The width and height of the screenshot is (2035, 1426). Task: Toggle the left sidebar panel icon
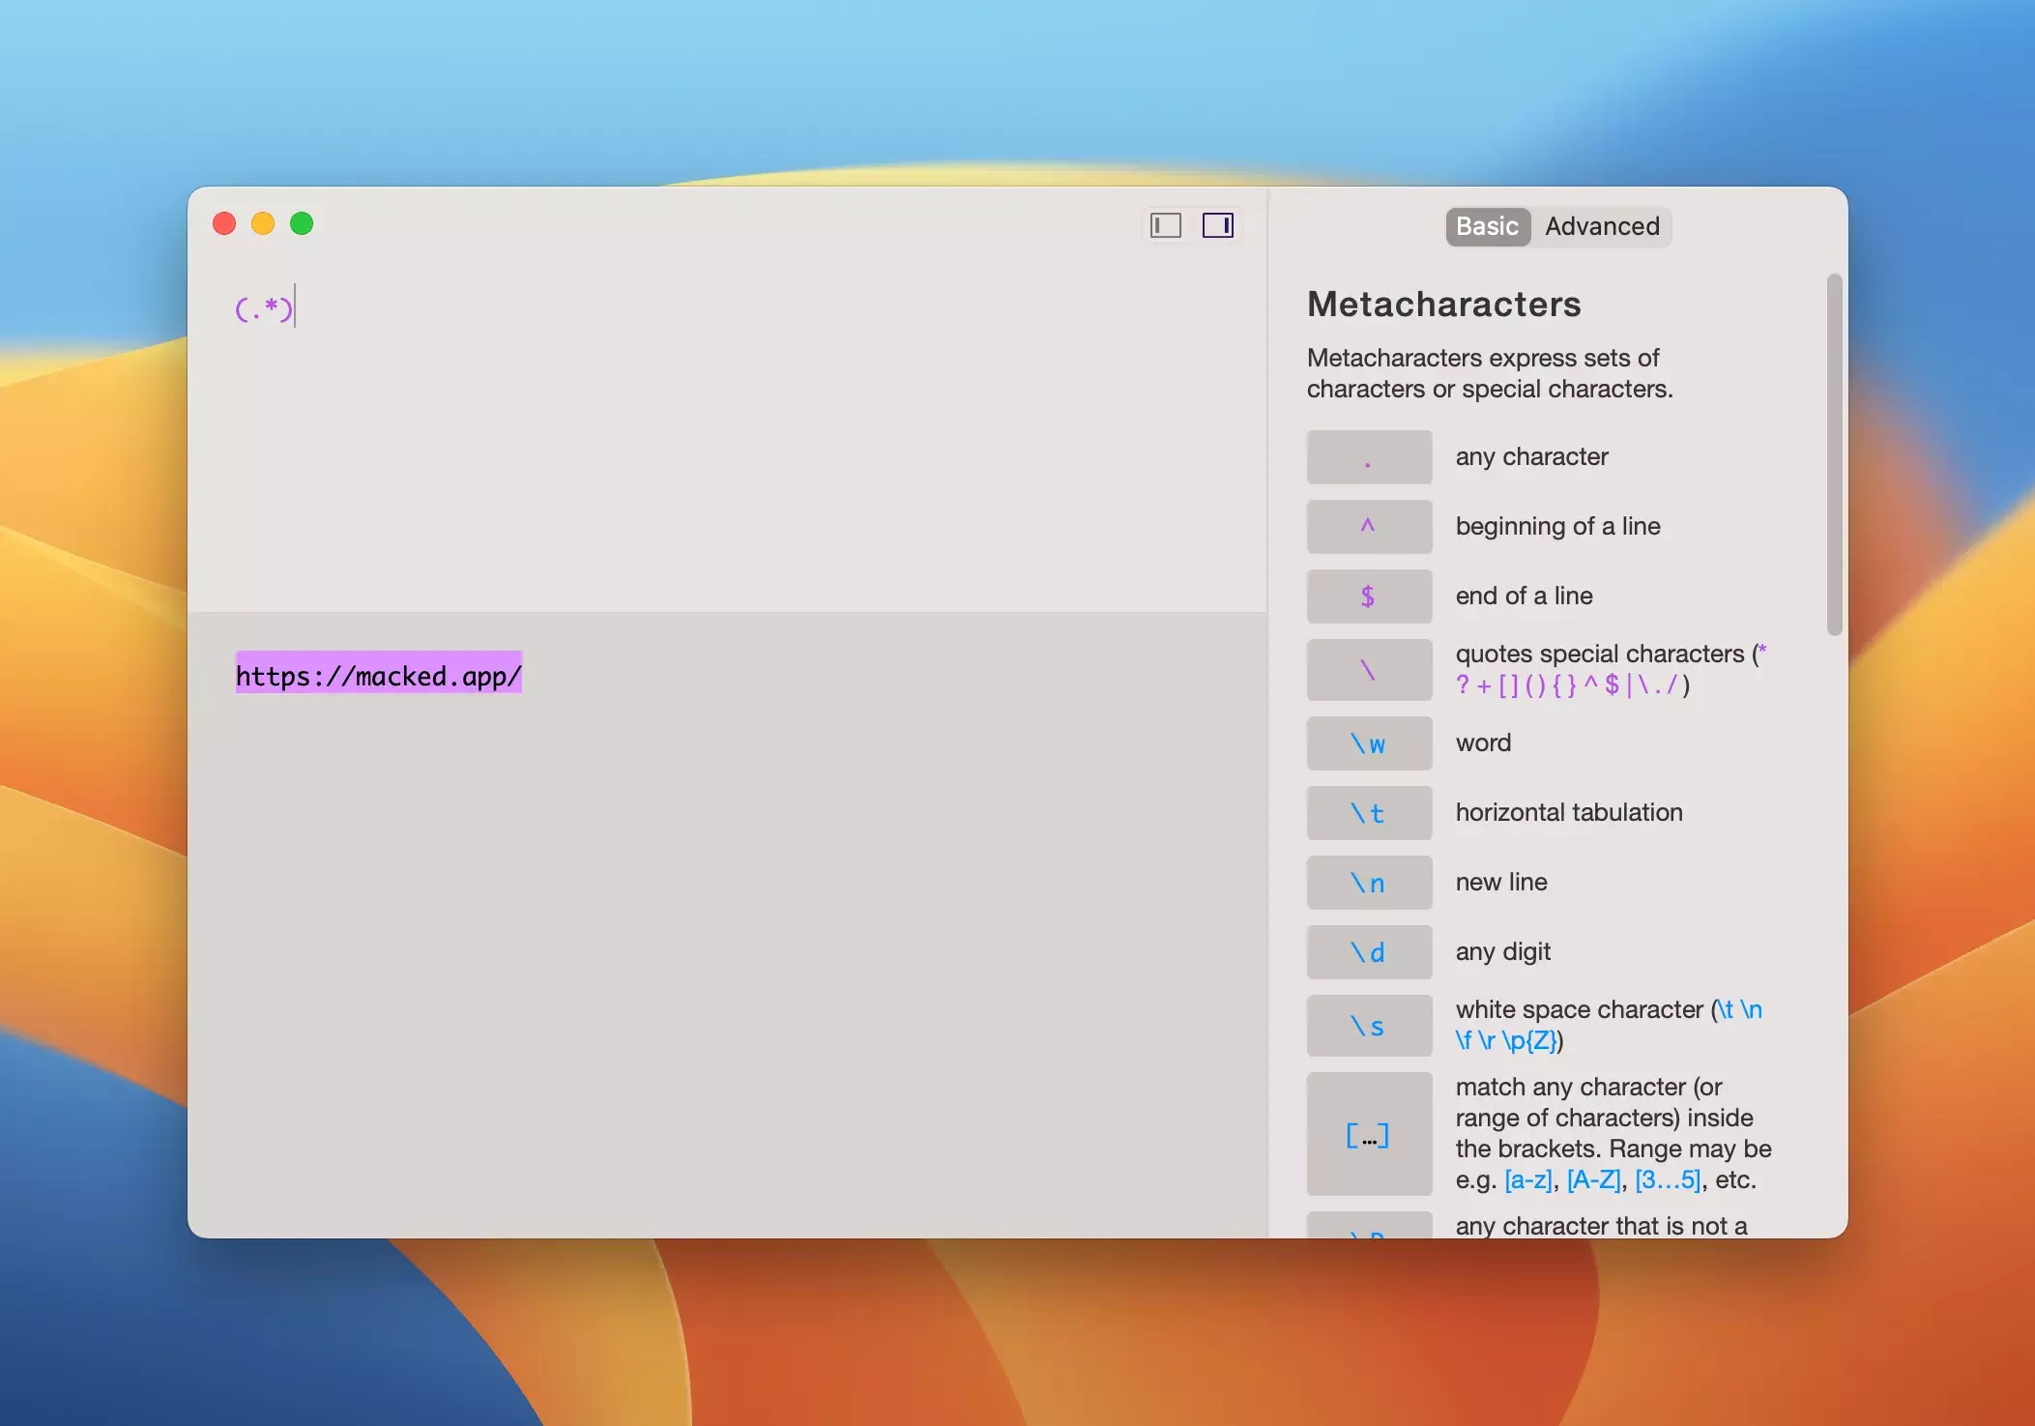1166,225
